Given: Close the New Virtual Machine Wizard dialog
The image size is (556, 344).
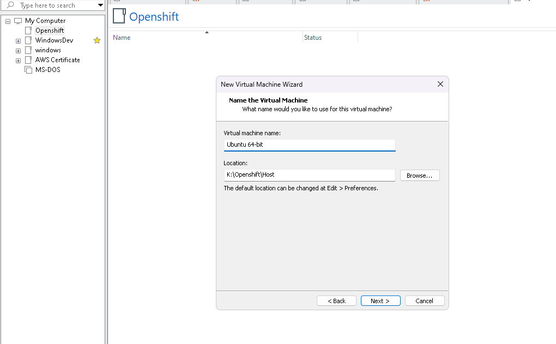Looking at the screenshot, I should tap(440, 84).
